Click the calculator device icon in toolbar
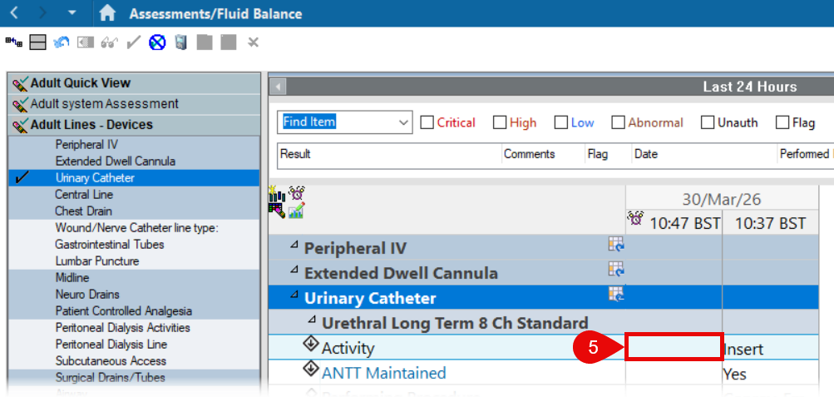 (x=181, y=42)
